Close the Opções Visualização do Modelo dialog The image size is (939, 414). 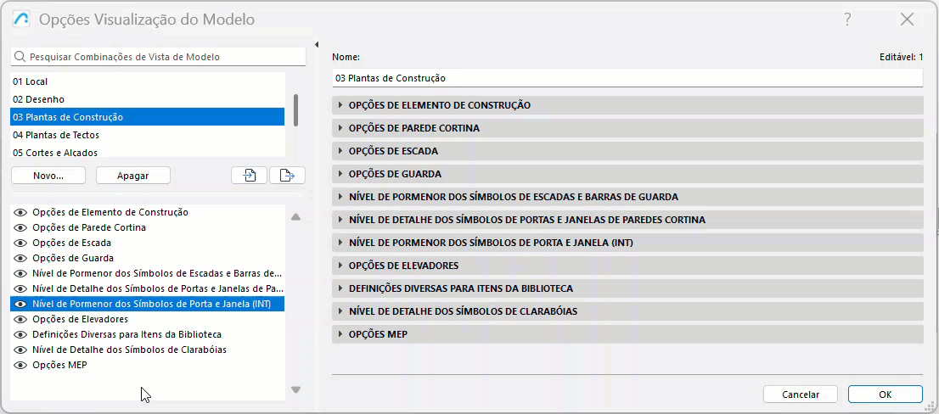click(x=907, y=20)
